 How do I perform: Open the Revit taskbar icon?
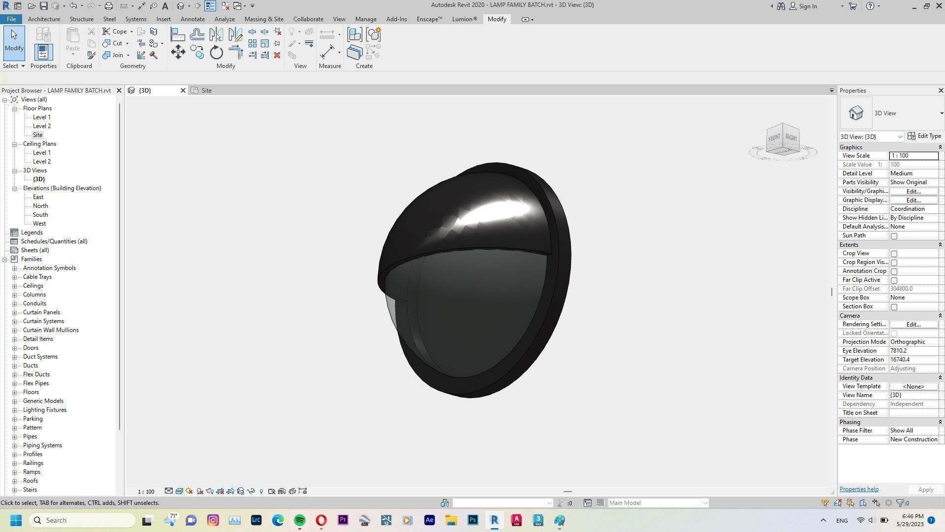(495, 520)
